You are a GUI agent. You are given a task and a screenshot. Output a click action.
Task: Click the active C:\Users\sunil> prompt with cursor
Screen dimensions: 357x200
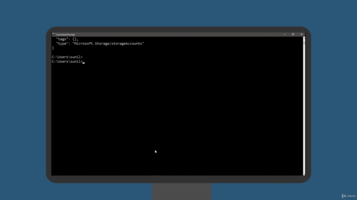coord(68,62)
